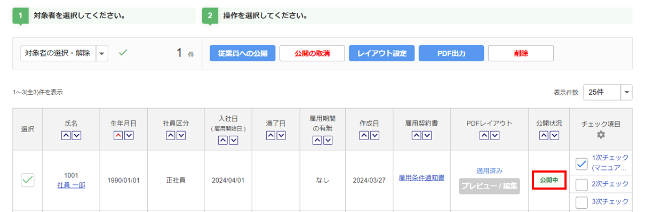This screenshot has width=645, height=212.
Task: Click 正社員 cell
Action: (176, 180)
